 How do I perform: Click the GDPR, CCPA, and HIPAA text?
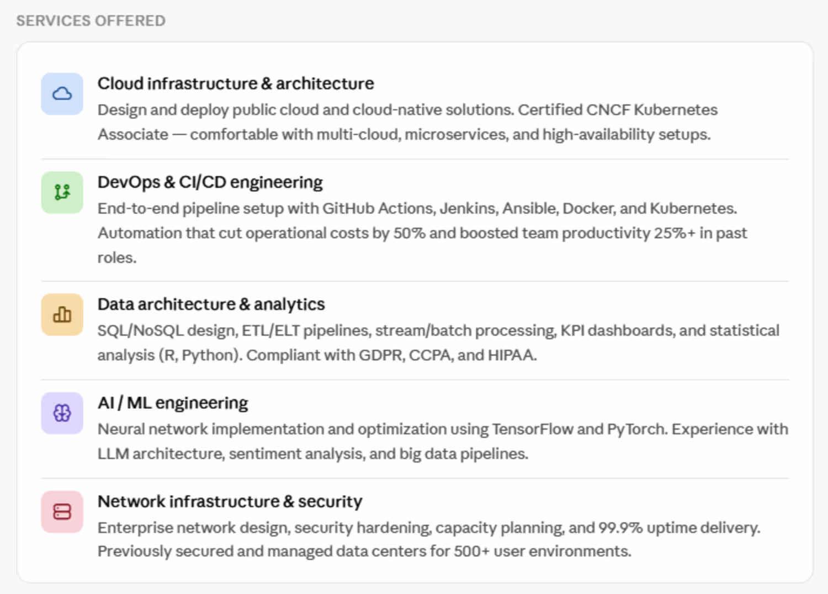(448, 355)
